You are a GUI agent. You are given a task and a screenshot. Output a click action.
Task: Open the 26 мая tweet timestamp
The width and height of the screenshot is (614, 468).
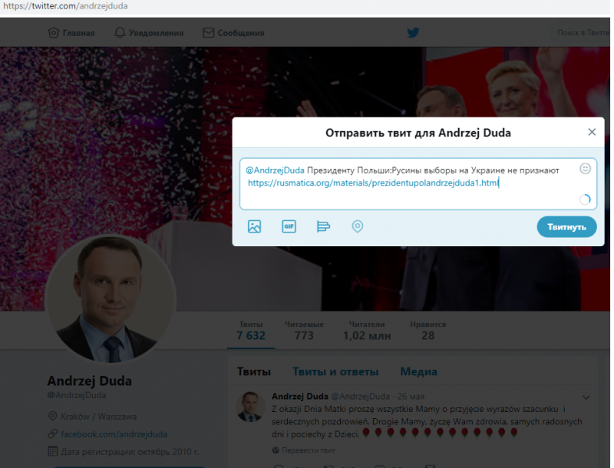(411, 397)
